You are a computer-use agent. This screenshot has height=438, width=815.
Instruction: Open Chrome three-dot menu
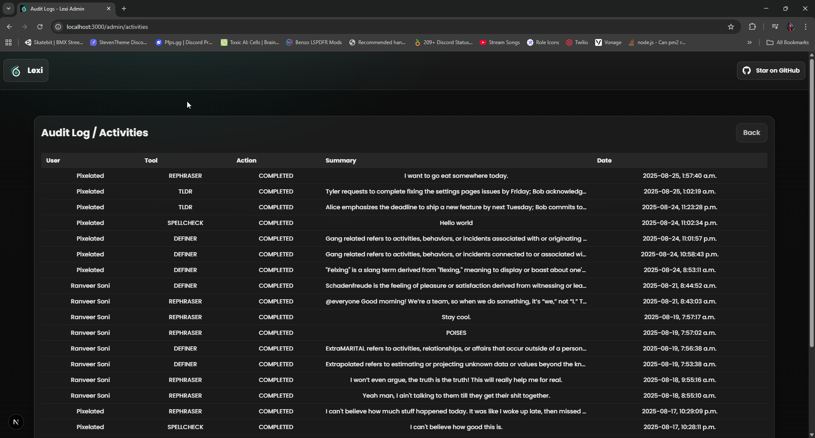806,27
